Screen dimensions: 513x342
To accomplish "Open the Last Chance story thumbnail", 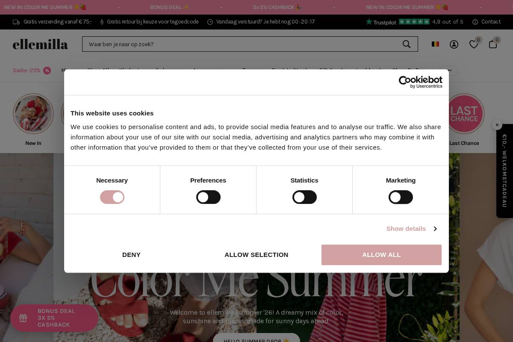I will coord(464,114).
